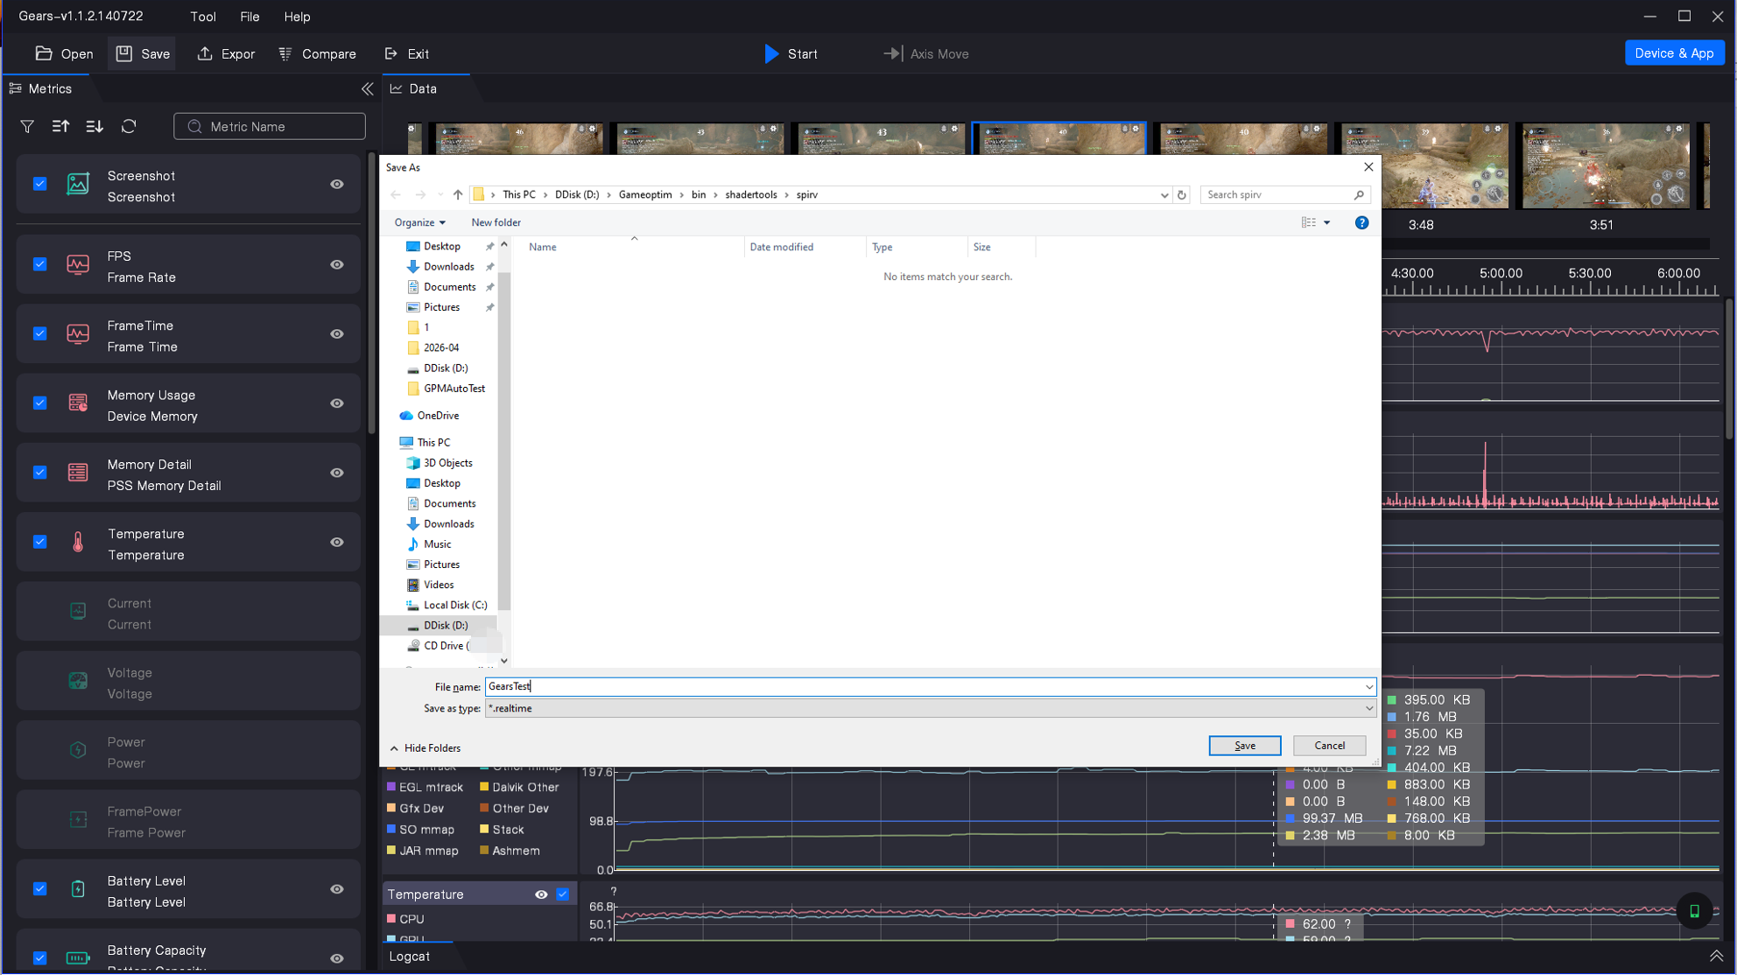
Task: Open the File name history dropdown arrow
Action: (x=1368, y=687)
